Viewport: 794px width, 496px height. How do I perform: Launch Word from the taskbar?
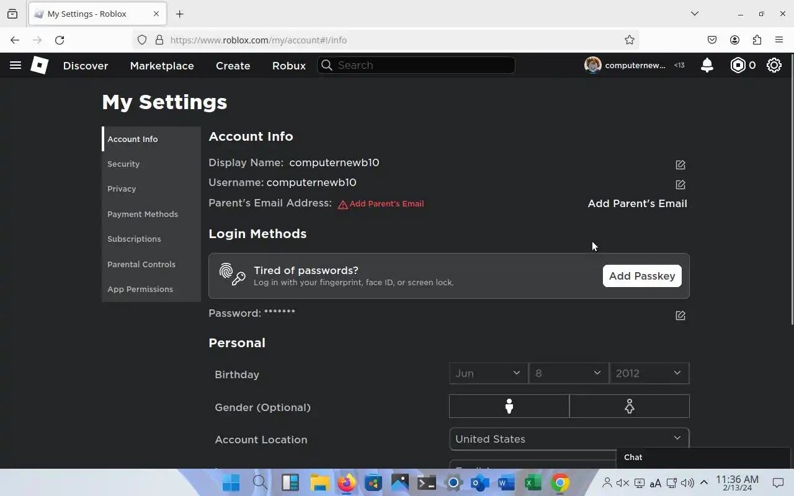(x=506, y=482)
